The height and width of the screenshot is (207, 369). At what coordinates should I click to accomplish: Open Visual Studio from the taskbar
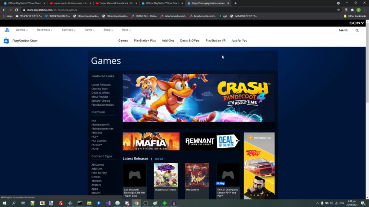108,203
